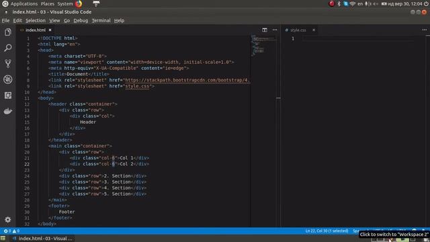Open the Debug view in activity bar
The height and width of the screenshot is (242, 430).
coord(7,79)
